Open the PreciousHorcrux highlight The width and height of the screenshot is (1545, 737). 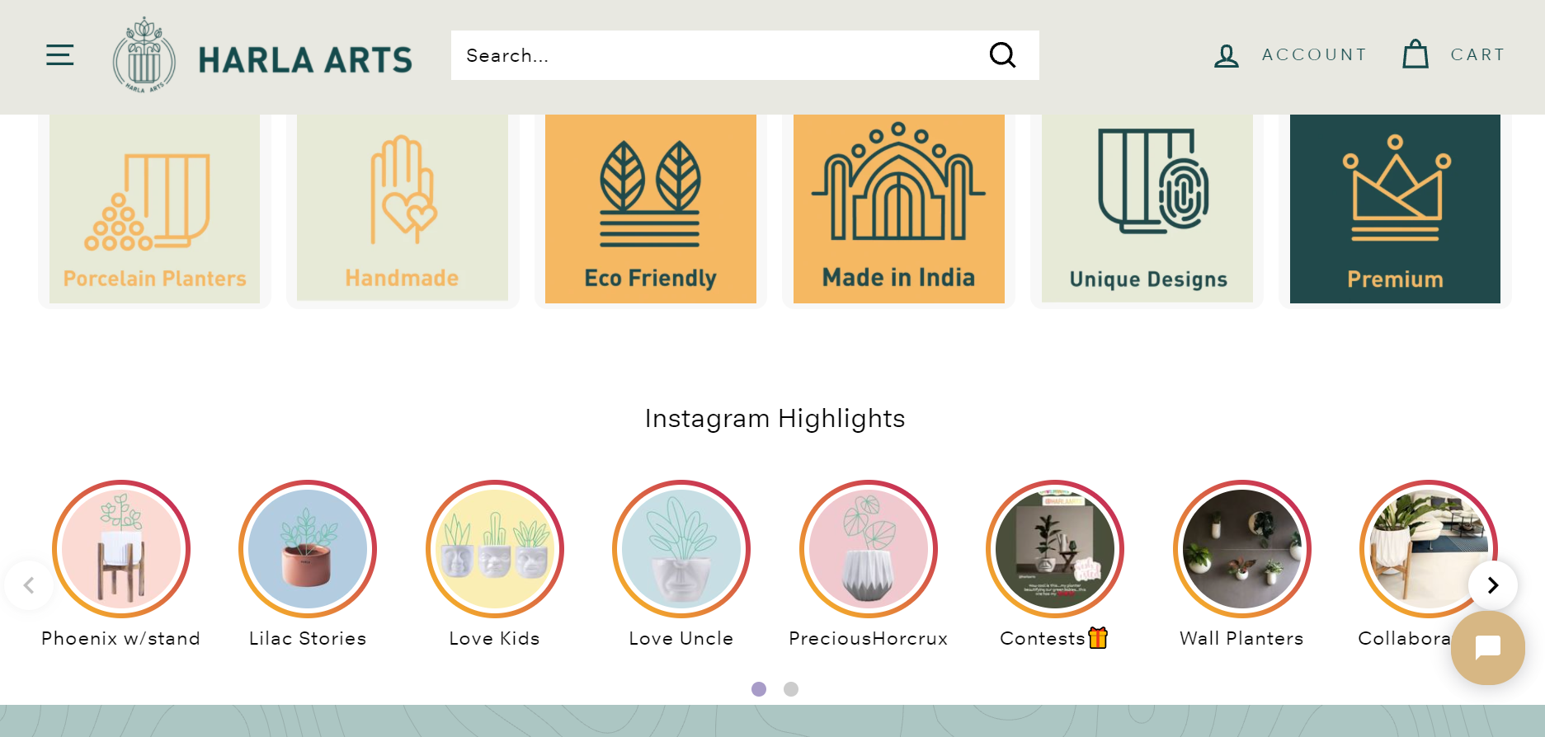pyautogui.click(x=868, y=548)
